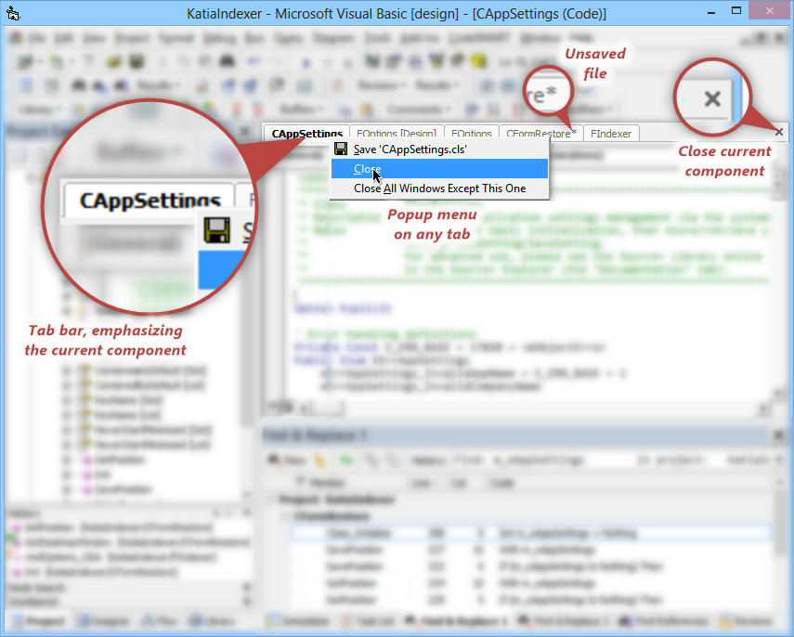Choose Save 'CAppSettings.cls' in the popup menu
This screenshot has width=794, height=637.
pos(439,149)
